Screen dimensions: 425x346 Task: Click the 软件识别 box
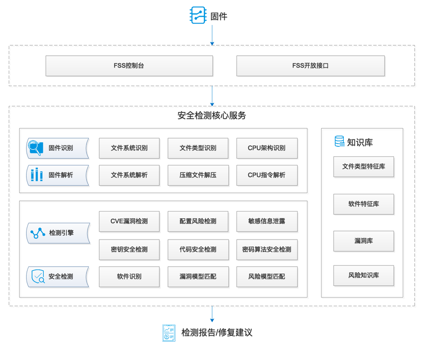pos(129,277)
